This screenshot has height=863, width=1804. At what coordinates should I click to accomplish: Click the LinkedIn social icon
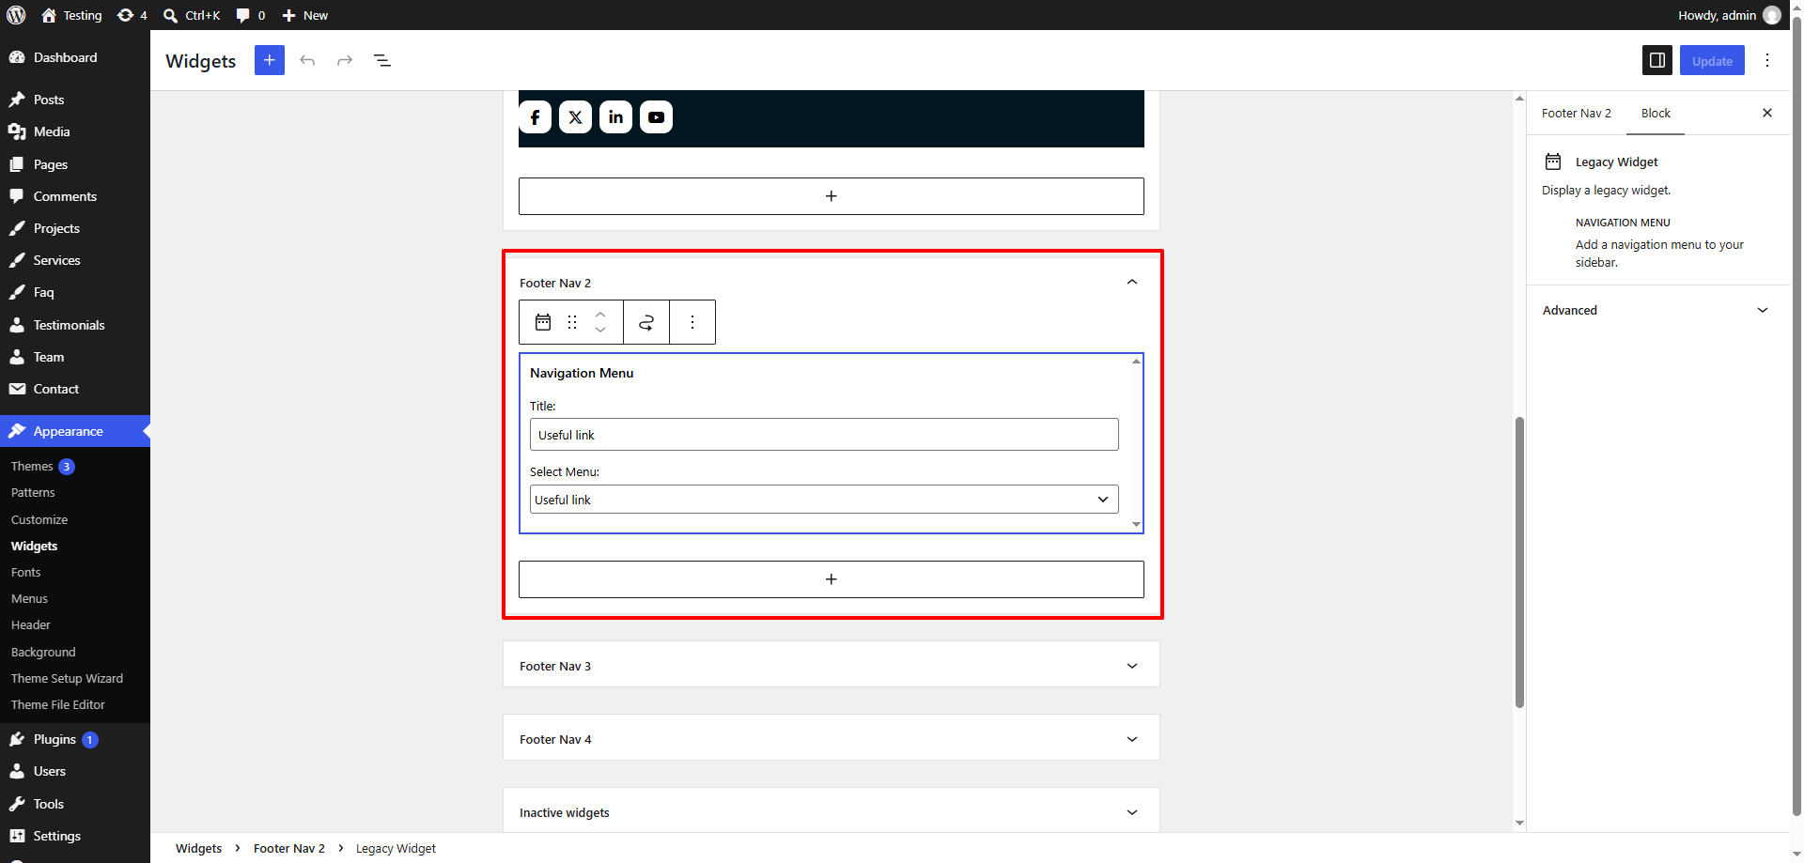tap(615, 117)
